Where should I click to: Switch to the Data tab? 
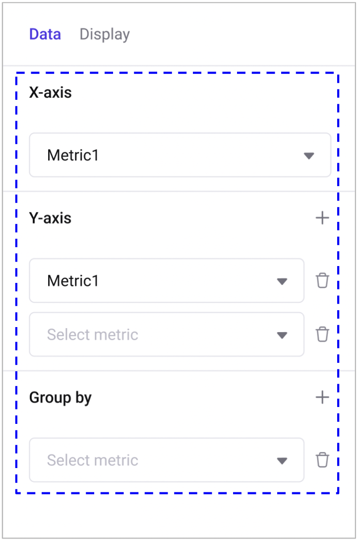click(x=45, y=34)
